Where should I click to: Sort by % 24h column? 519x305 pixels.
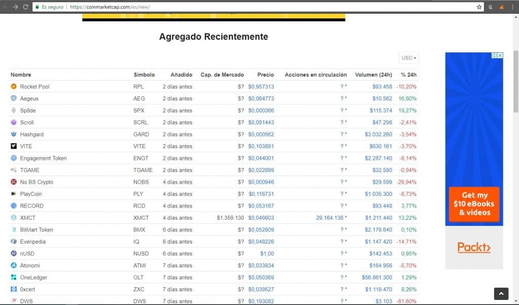pos(409,75)
